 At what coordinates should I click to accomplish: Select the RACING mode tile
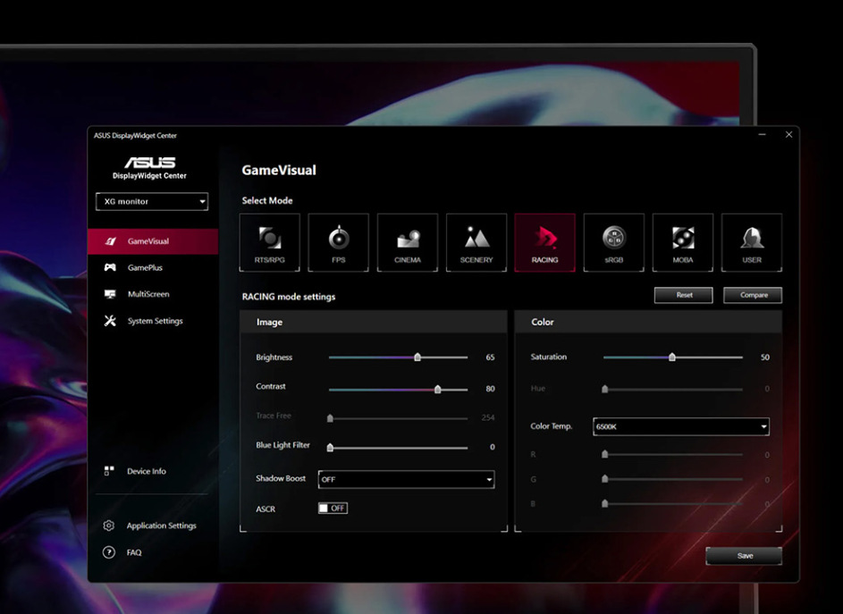point(545,242)
